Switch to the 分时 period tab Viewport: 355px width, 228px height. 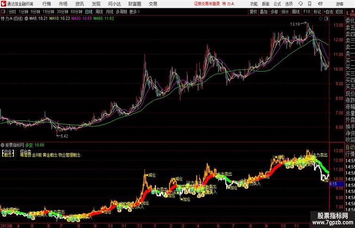pos(12,12)
